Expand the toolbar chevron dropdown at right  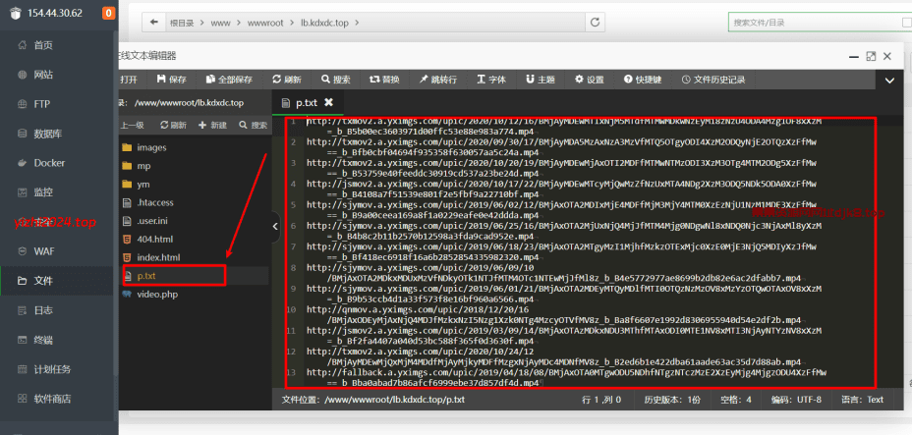coord(889,80)
